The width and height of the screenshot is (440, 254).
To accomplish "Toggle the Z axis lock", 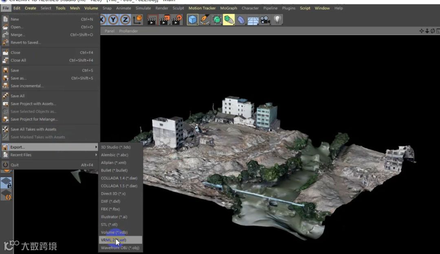I will tap(125, 20).
